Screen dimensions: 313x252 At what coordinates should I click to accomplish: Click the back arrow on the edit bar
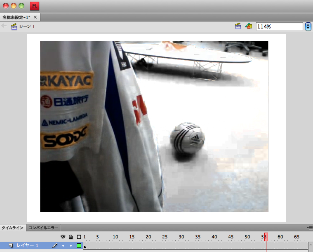click(4, 26)
